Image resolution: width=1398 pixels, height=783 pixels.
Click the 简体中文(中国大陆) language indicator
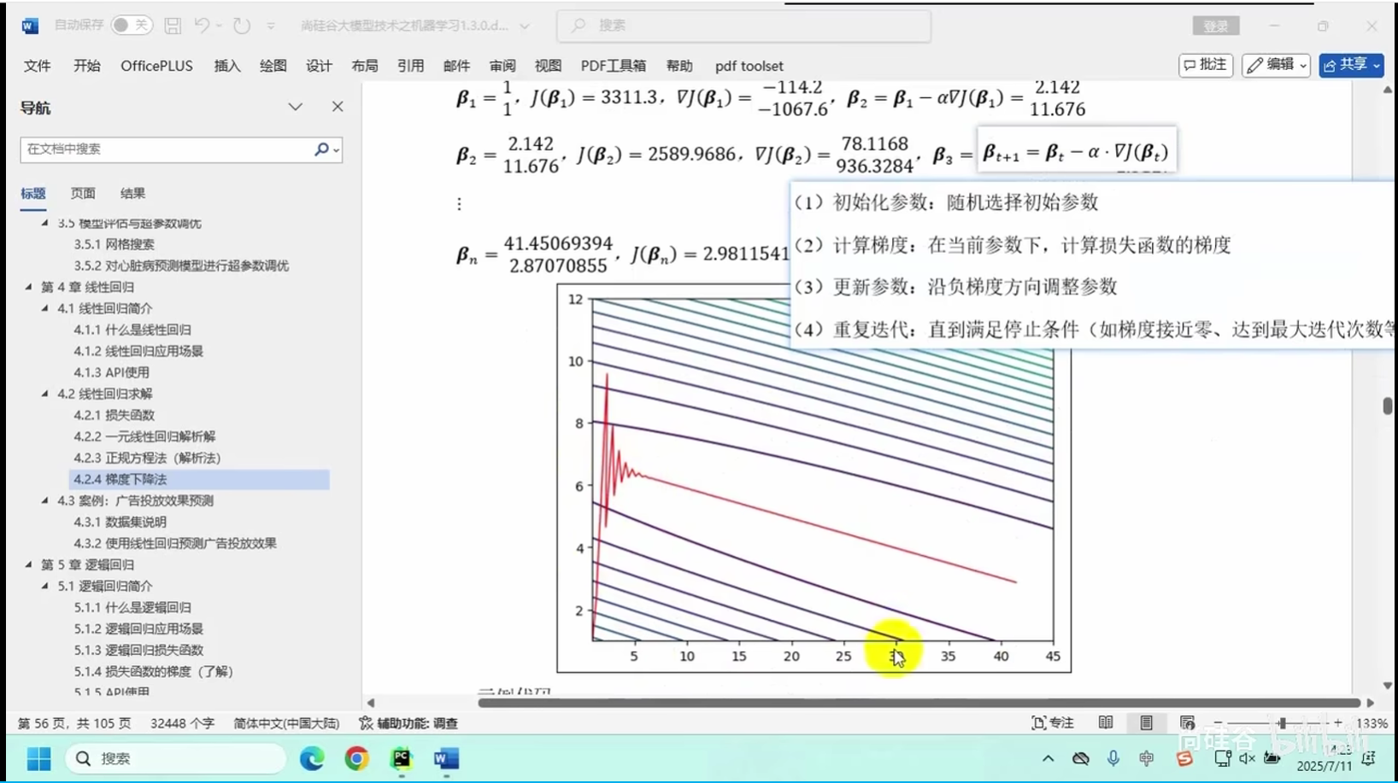click(286, 723)
